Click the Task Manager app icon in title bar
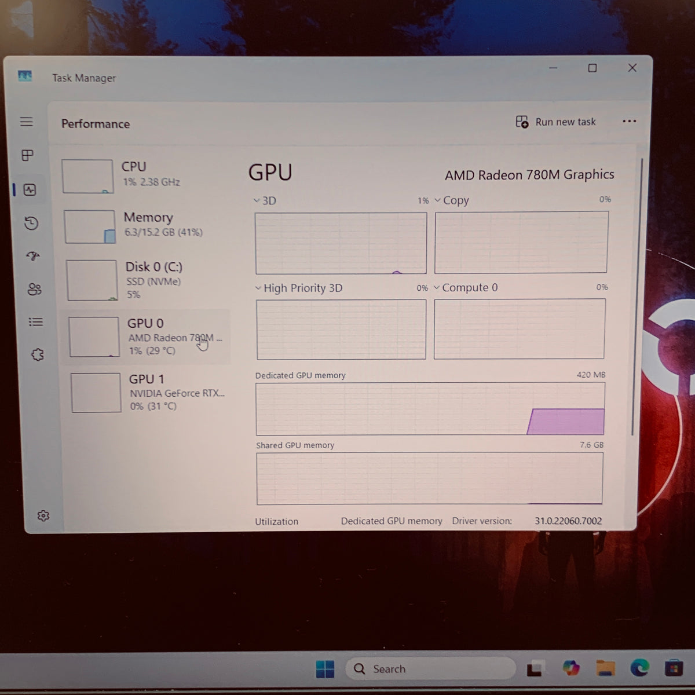695x695 pixels. pos(25,76)
